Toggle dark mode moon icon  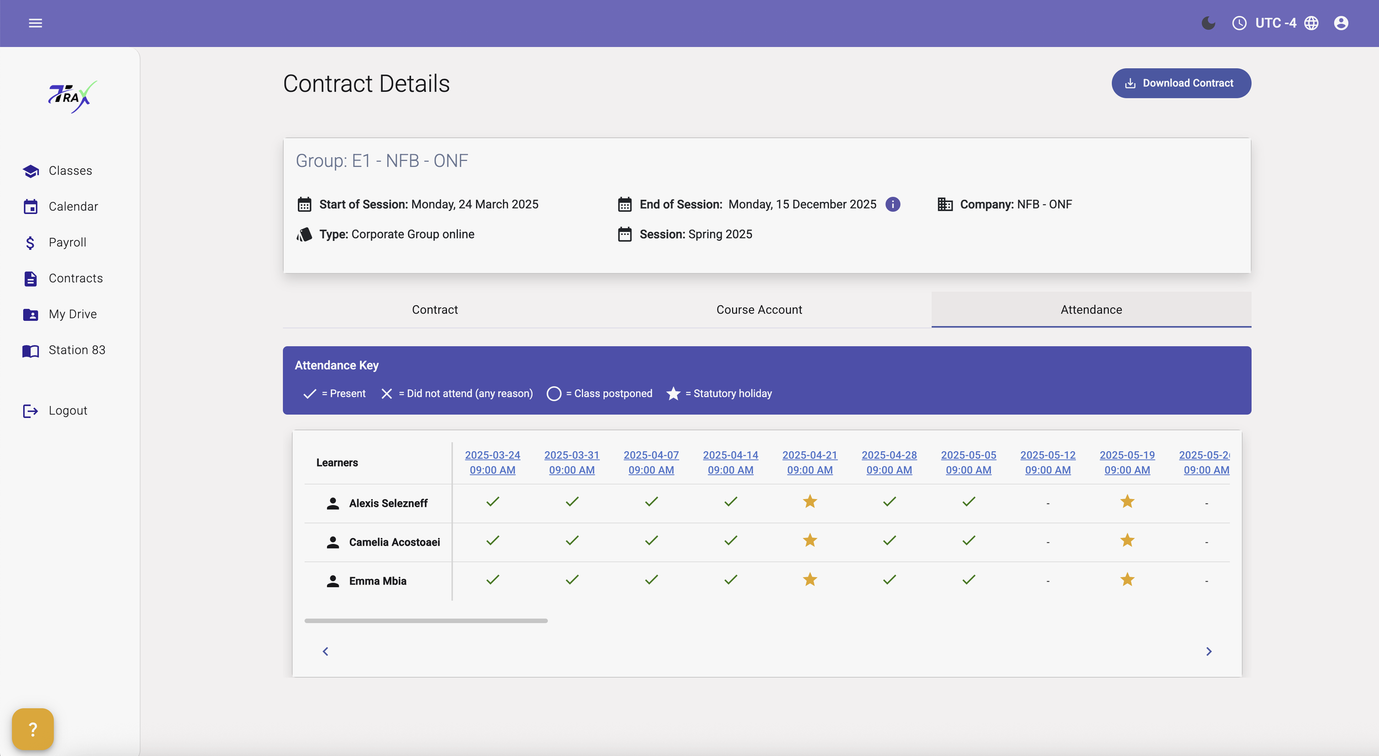pyautogui.click(x=1208, y=23)
